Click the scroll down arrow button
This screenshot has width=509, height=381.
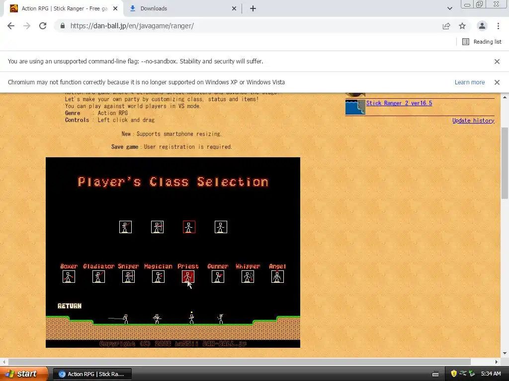tap(505, 353)
